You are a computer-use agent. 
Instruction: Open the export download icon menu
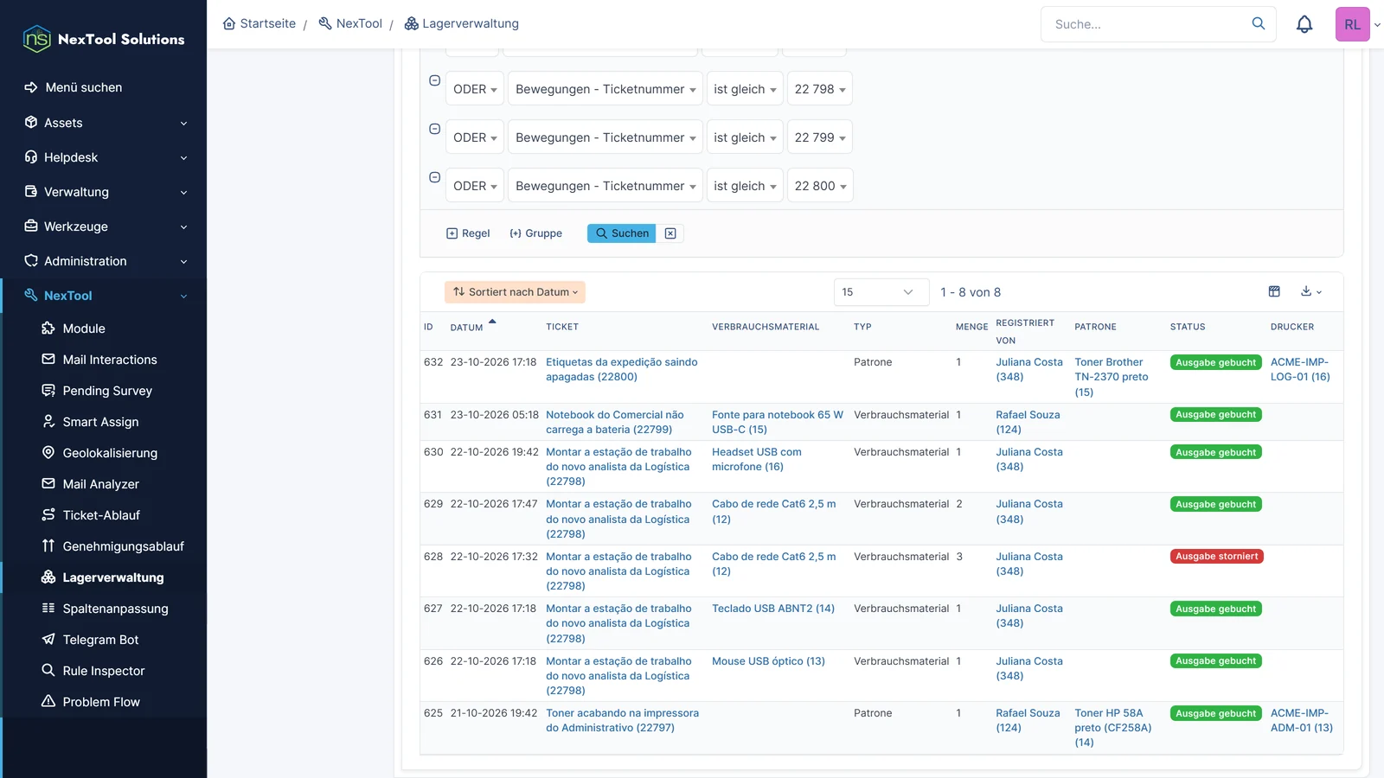(x=1311, y=291)
